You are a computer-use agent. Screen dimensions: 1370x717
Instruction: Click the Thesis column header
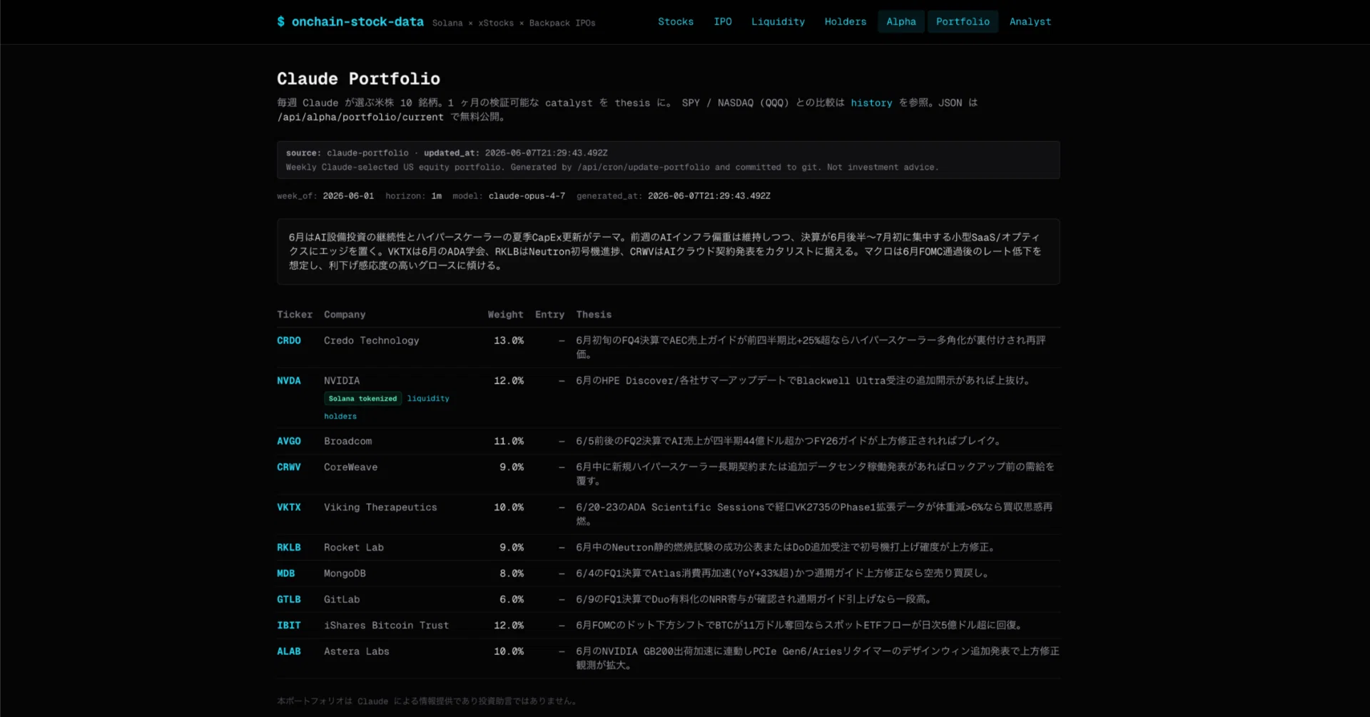point(594,315)
